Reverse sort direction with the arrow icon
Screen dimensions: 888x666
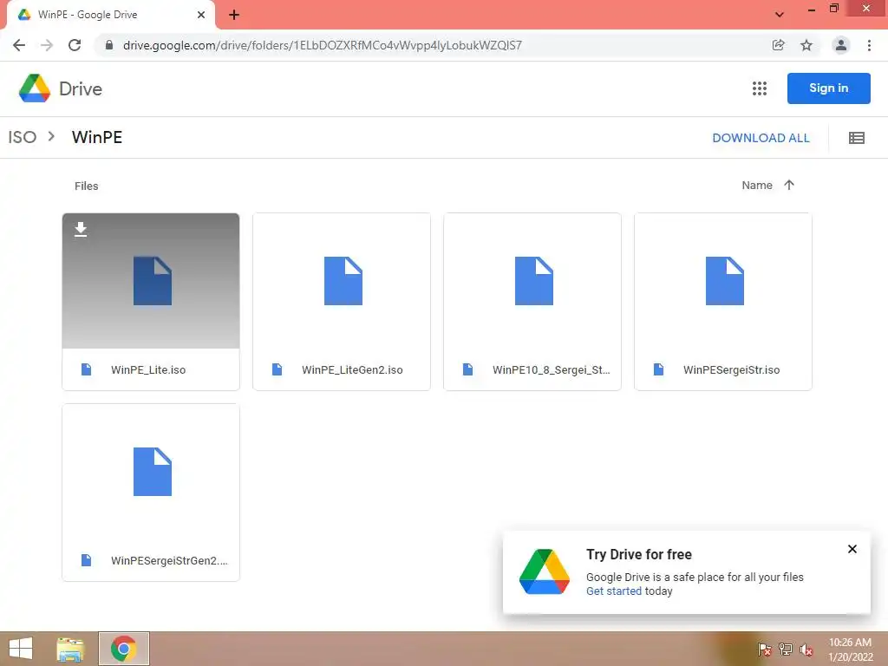point(789,186)
